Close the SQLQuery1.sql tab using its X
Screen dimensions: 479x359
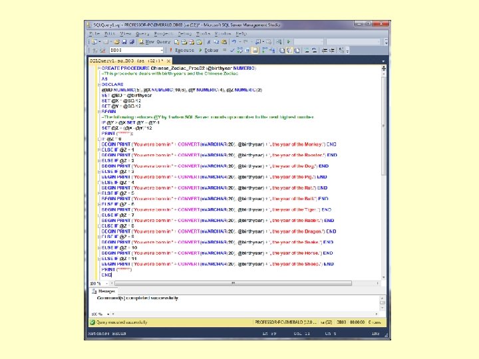point(168,61)
